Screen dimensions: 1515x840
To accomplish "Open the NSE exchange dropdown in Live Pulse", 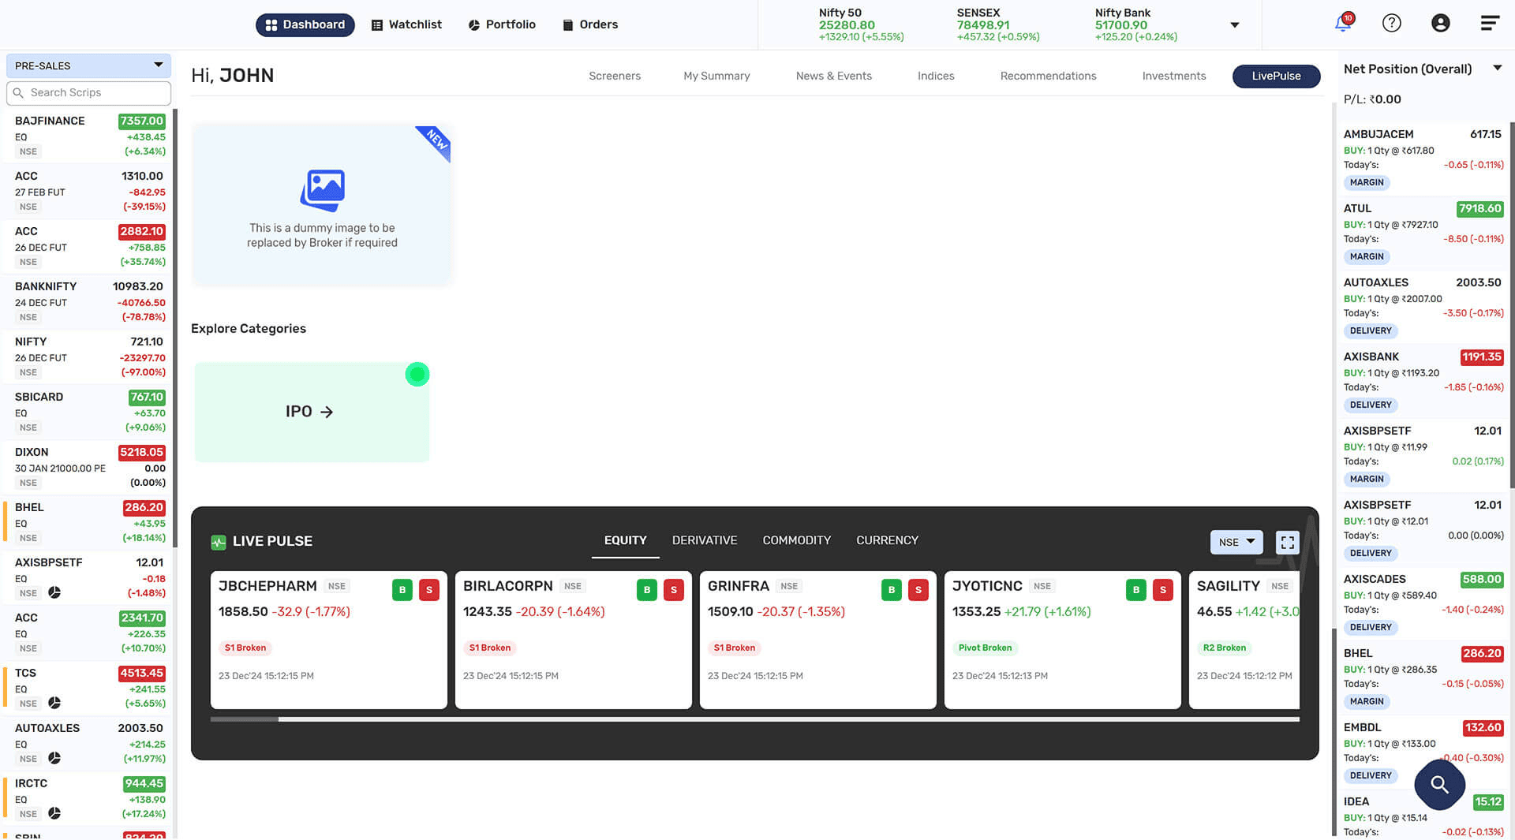I will 1236,542.
